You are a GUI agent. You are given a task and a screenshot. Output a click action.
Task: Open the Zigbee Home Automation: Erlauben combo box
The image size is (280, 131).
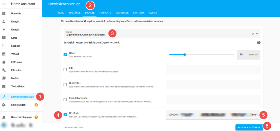coord(162,33)
